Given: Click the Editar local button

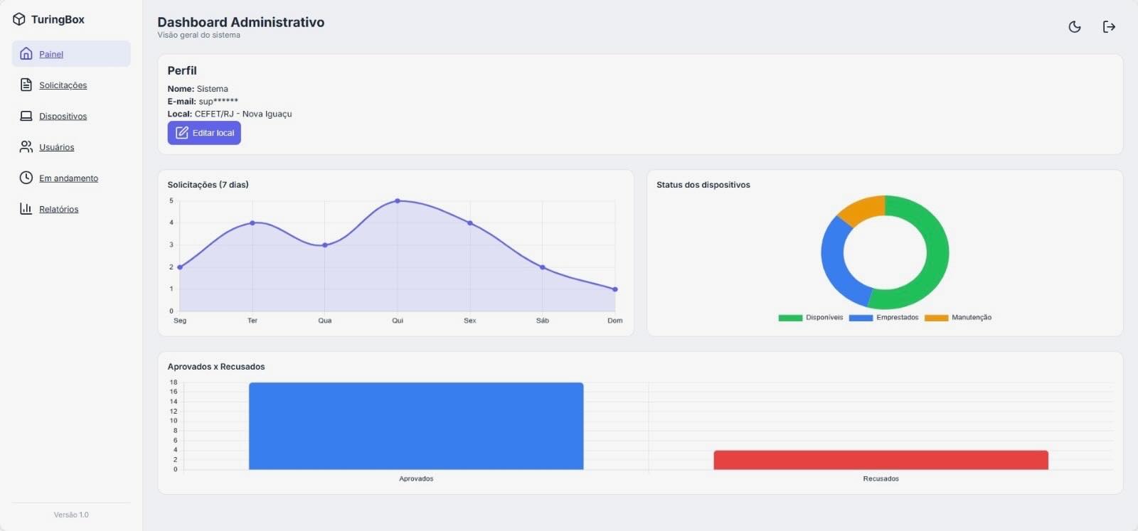Looking at the screenshot, I should tap(204, 133).
